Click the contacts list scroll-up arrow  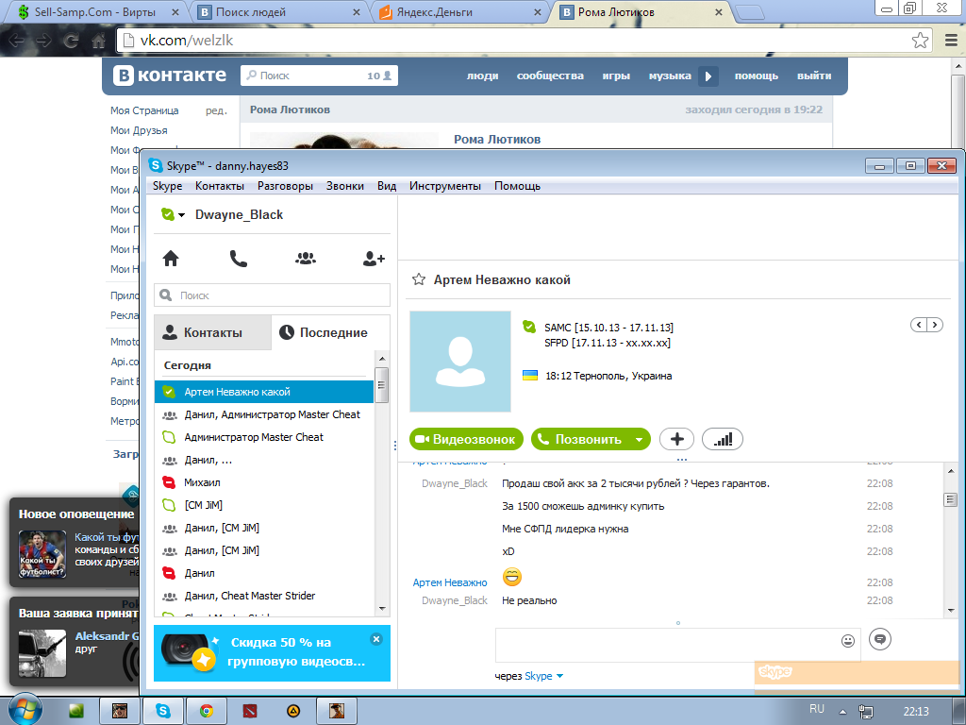[382, 358]
